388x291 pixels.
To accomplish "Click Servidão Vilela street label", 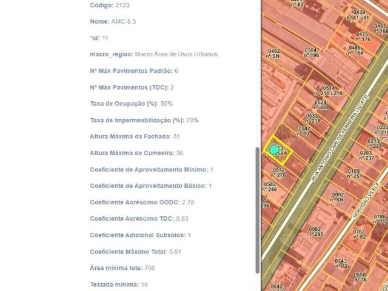I will [x=366, y=201].
